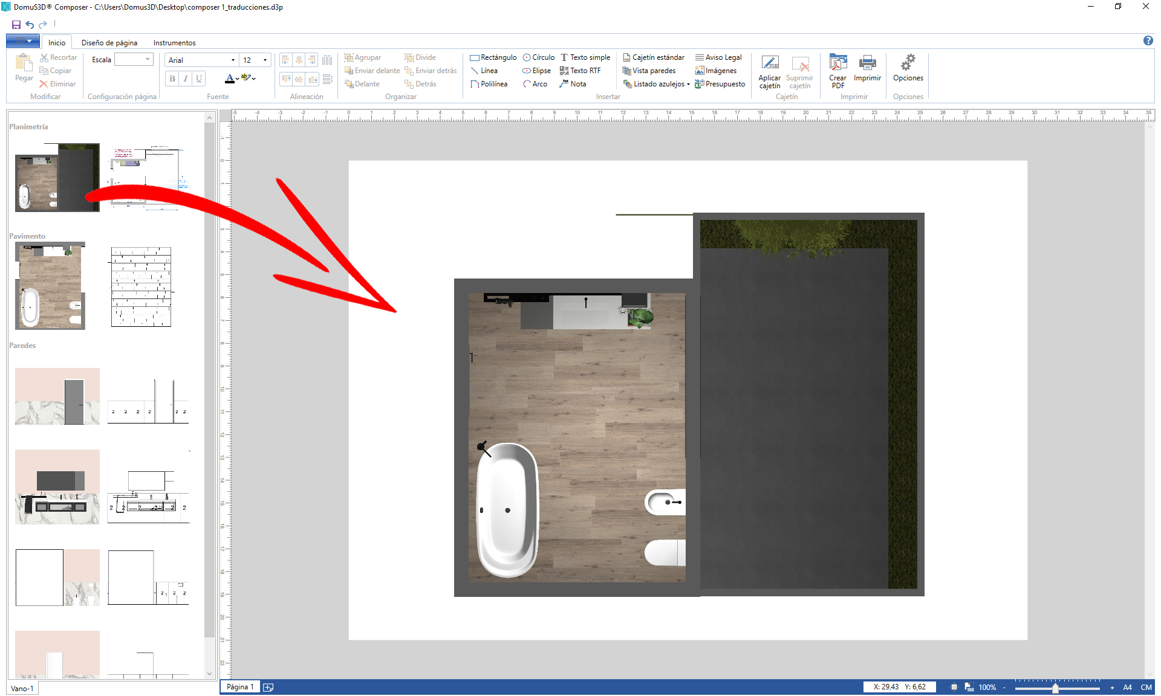Viewport: 1161px width, 696px height.
Task: Click the zoom to 100 icon
Action: point(969,687)
